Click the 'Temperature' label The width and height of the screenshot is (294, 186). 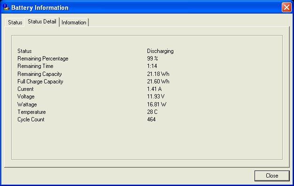click(x=31, y=112)
